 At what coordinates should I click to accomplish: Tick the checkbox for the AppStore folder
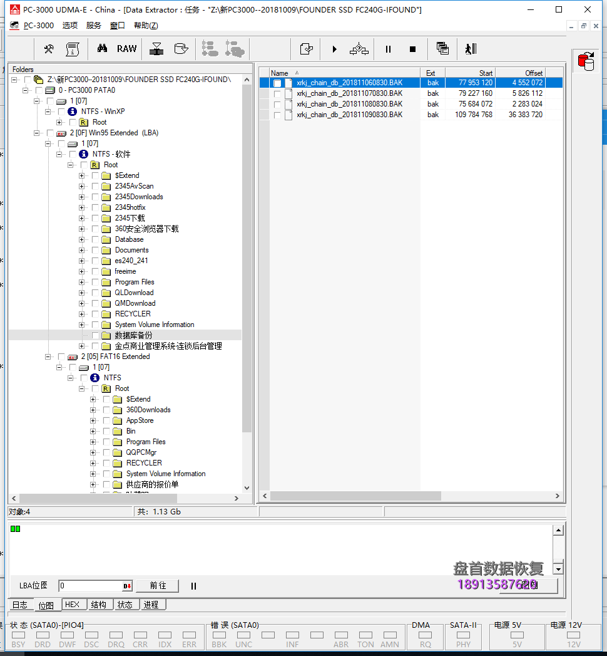[106, 420]
